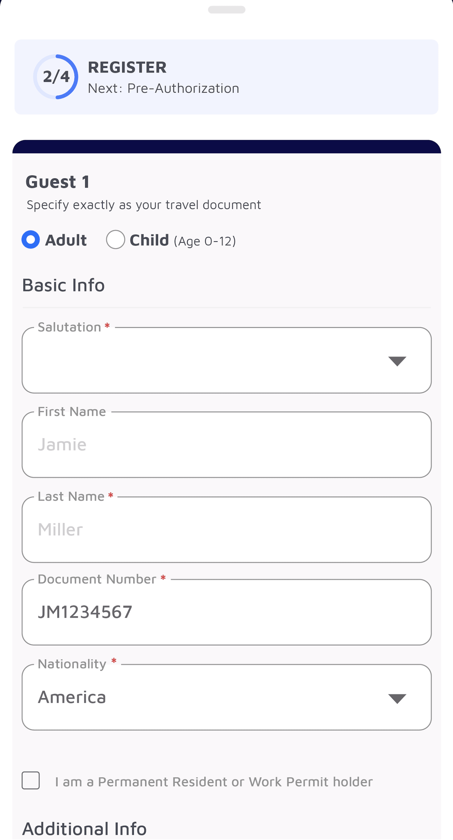Click the "Next: Pre-Authorization" step text
Viewport: 453px width, 840px height.
click(163, 88)
